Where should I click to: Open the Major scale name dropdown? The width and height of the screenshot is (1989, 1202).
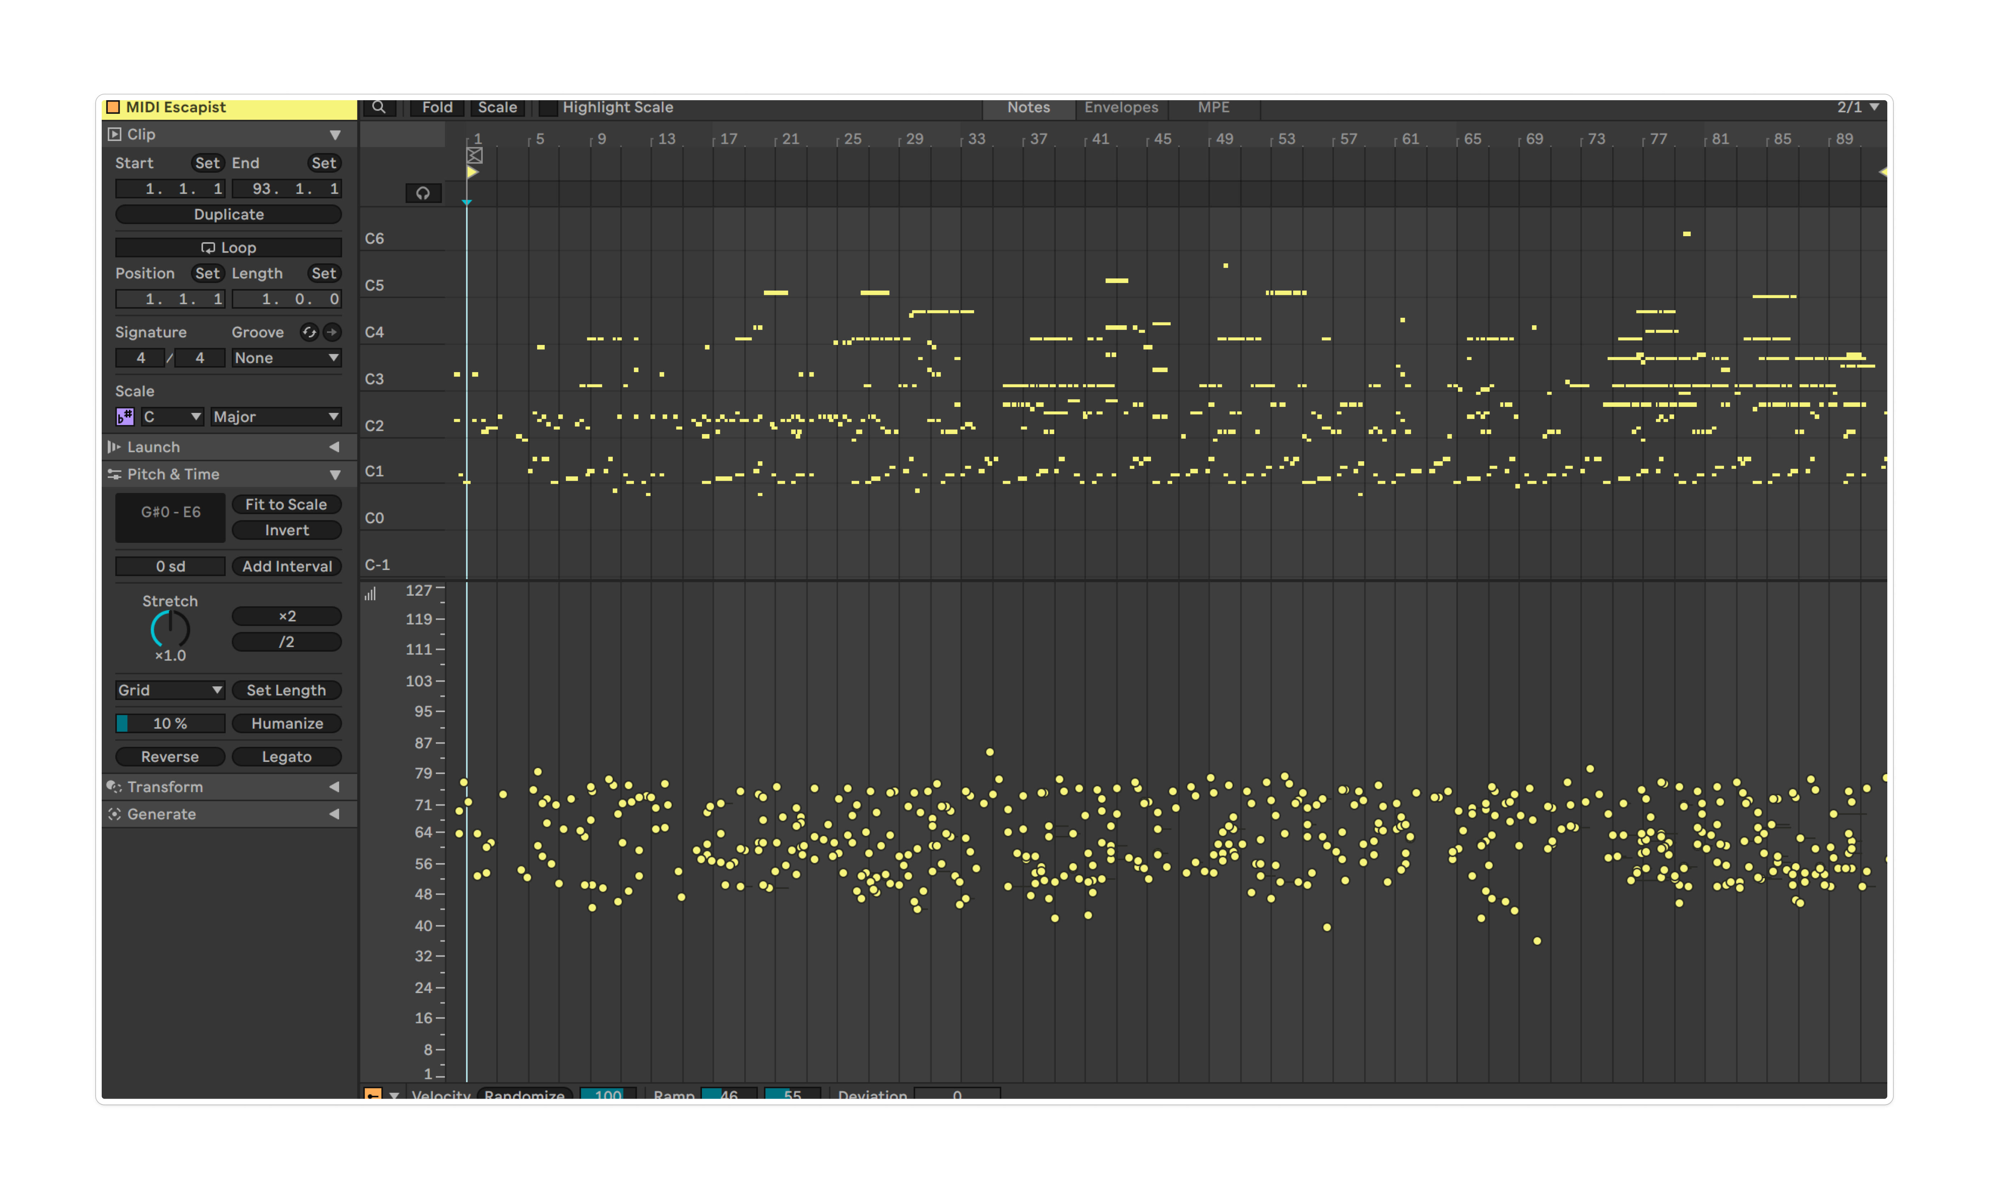276,417
